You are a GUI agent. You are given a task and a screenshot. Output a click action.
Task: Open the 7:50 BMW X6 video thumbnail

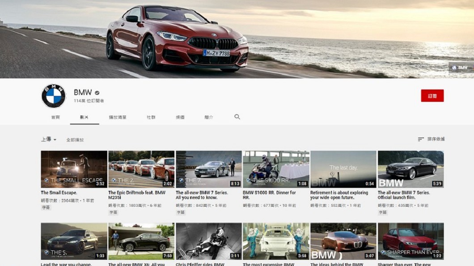[x=141, y=241]
